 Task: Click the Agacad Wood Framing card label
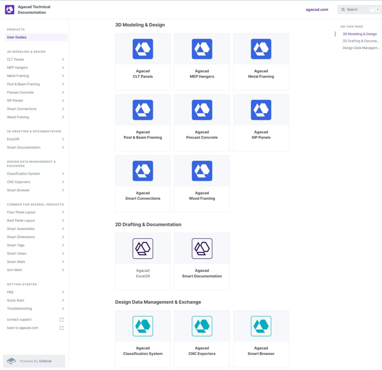[202, 195]
